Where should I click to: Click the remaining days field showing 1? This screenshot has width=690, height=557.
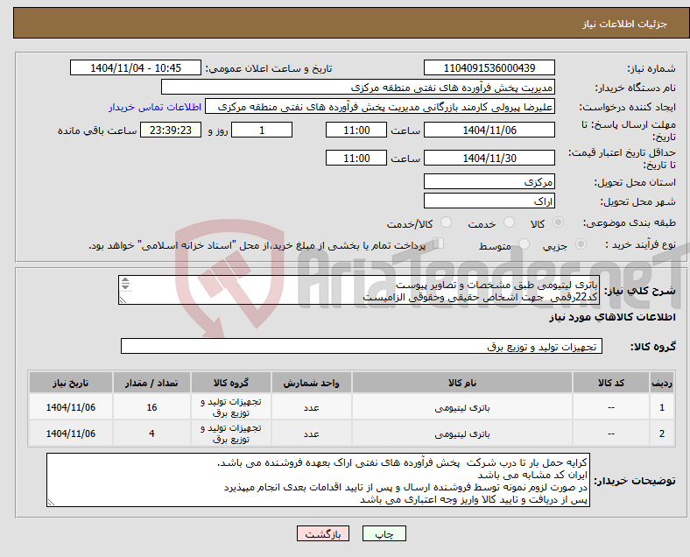262,130
